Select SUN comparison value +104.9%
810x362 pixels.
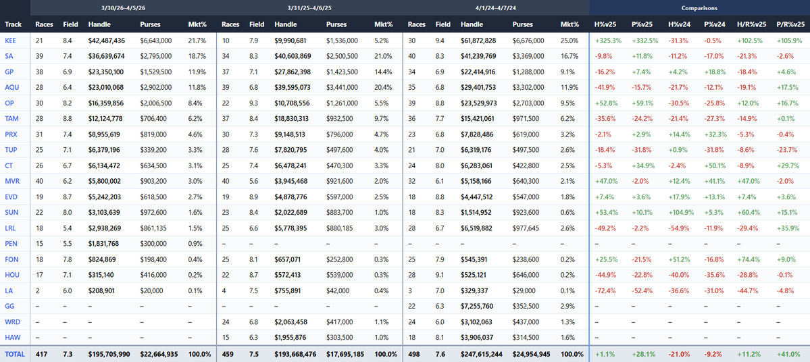pos(682,212)
